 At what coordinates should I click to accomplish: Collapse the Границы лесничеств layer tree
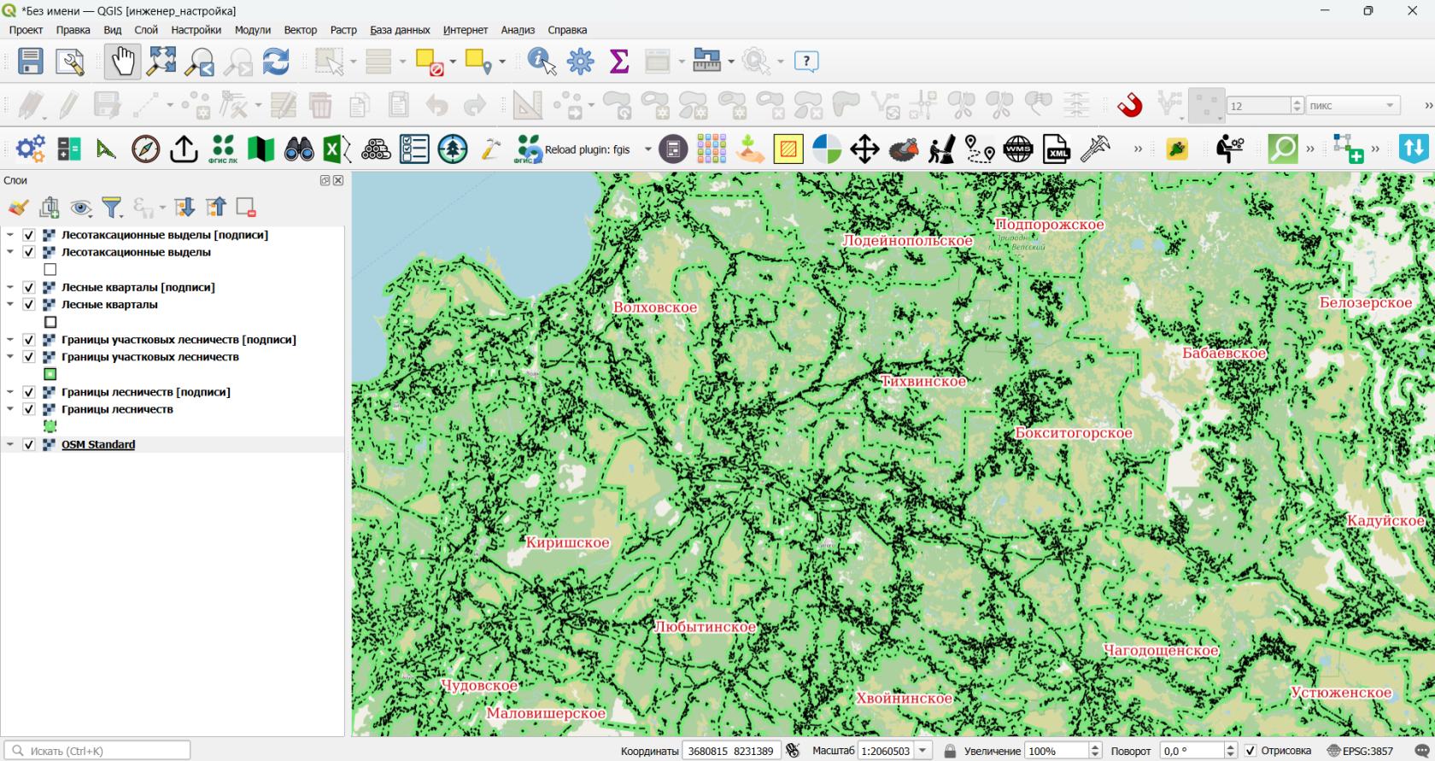(10, 410)
